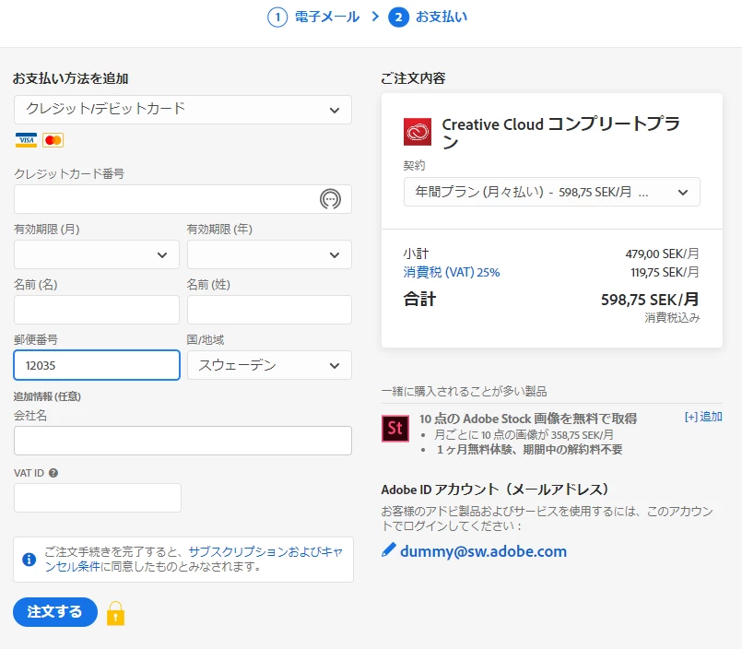Click the 合計 label
742x649 pixels.
click(x=419, y=300)
